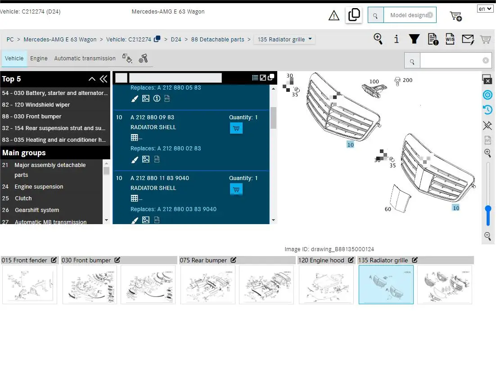Click the brush icon under Replaces A 212 880 02 83
The width and height of the screenshot is (496, 392).
pos(135,160)
